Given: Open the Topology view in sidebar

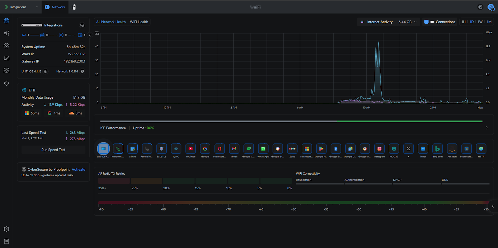Looking at the screenshot, I should point(7,33).
